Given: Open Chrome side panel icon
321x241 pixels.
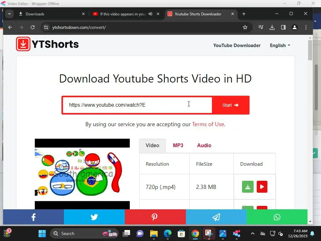Looking at the screenshot, I should click(283, 27).
